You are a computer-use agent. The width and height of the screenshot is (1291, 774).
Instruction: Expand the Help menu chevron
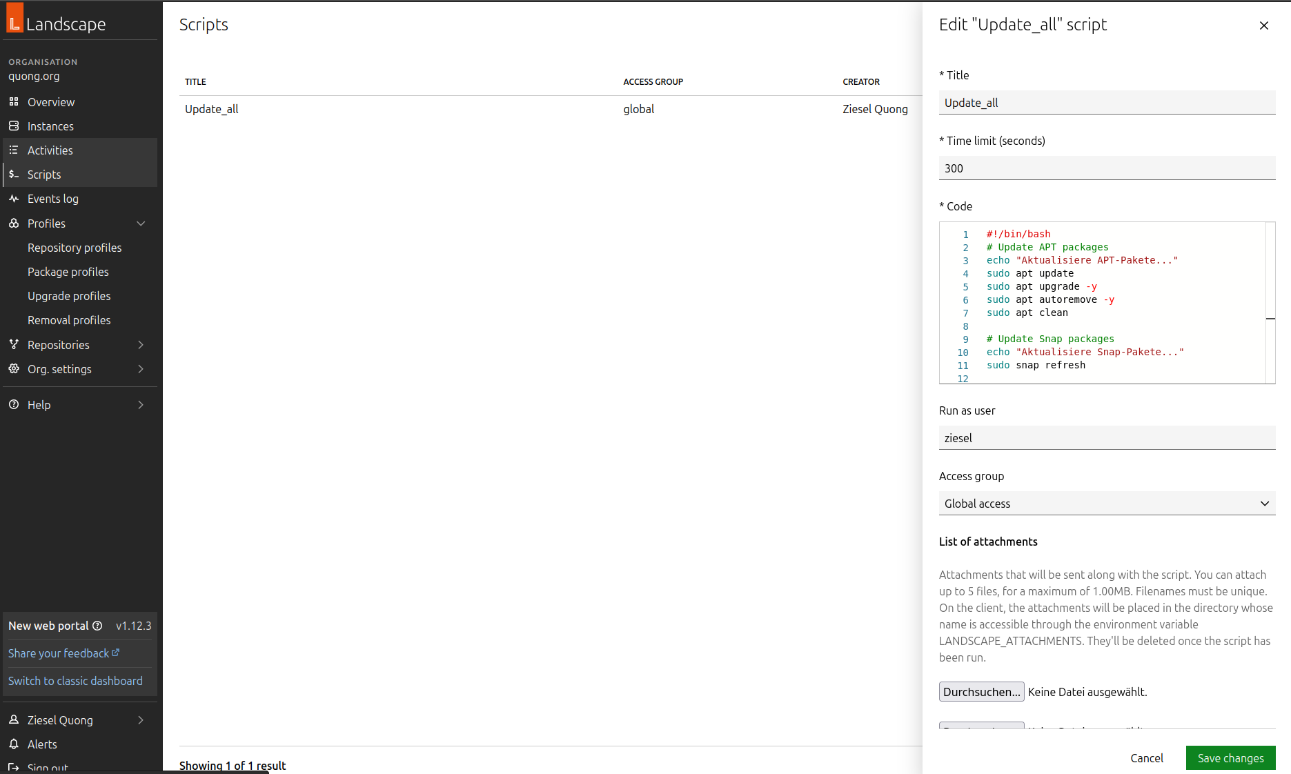[x=141, y=405]
